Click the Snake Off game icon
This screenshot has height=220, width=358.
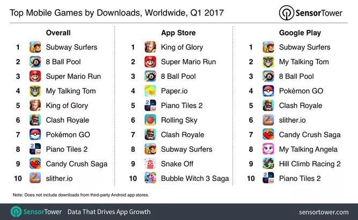point(150,164)
